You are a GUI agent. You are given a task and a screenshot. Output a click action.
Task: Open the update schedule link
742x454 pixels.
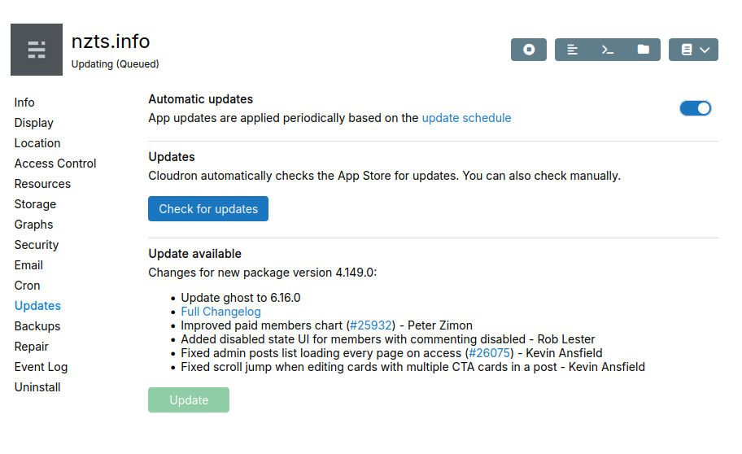[466, 118]
